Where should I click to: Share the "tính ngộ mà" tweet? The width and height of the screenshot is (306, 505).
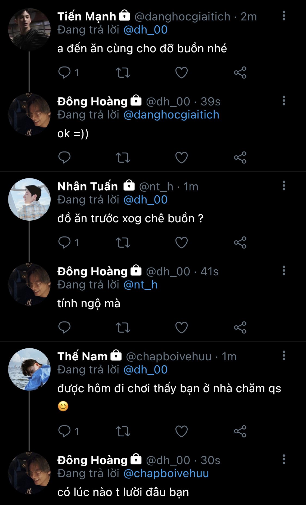coord(240,327)
